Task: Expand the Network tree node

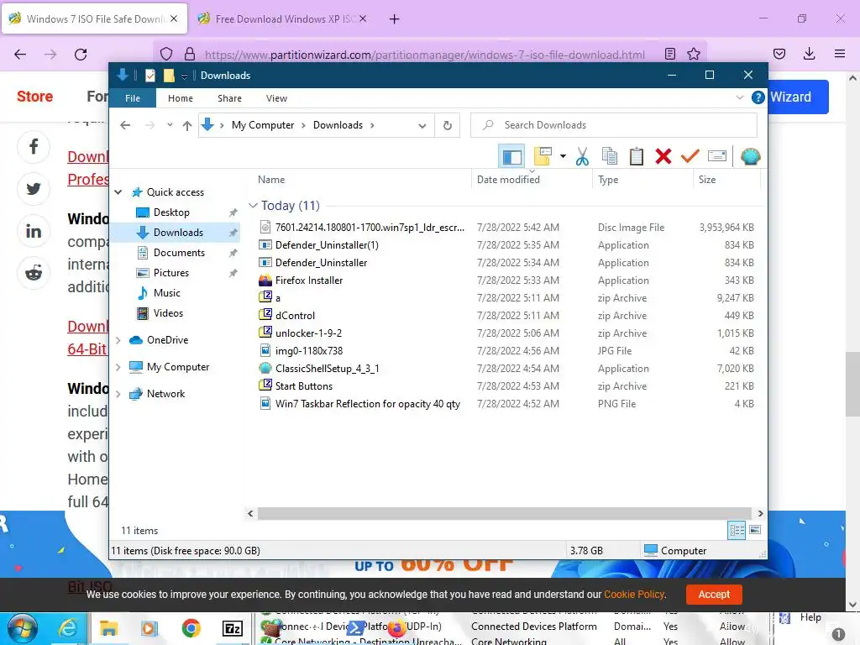Action: click(x=118, y=394)
